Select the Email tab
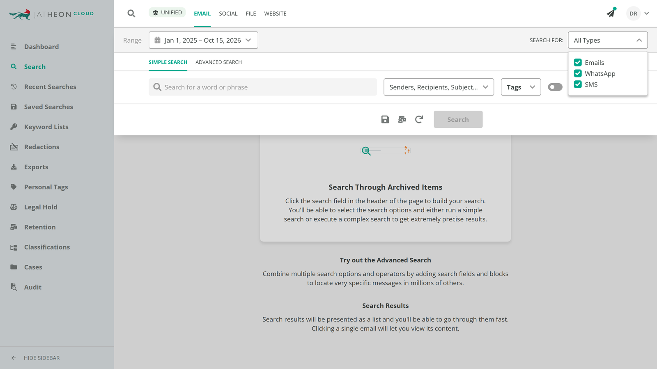 202,14
